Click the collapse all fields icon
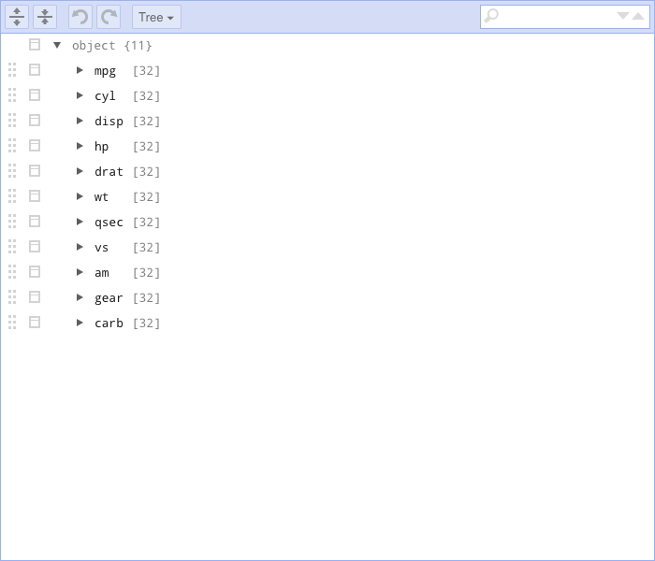This screenshot has width=655, height=561. (45, 17)
